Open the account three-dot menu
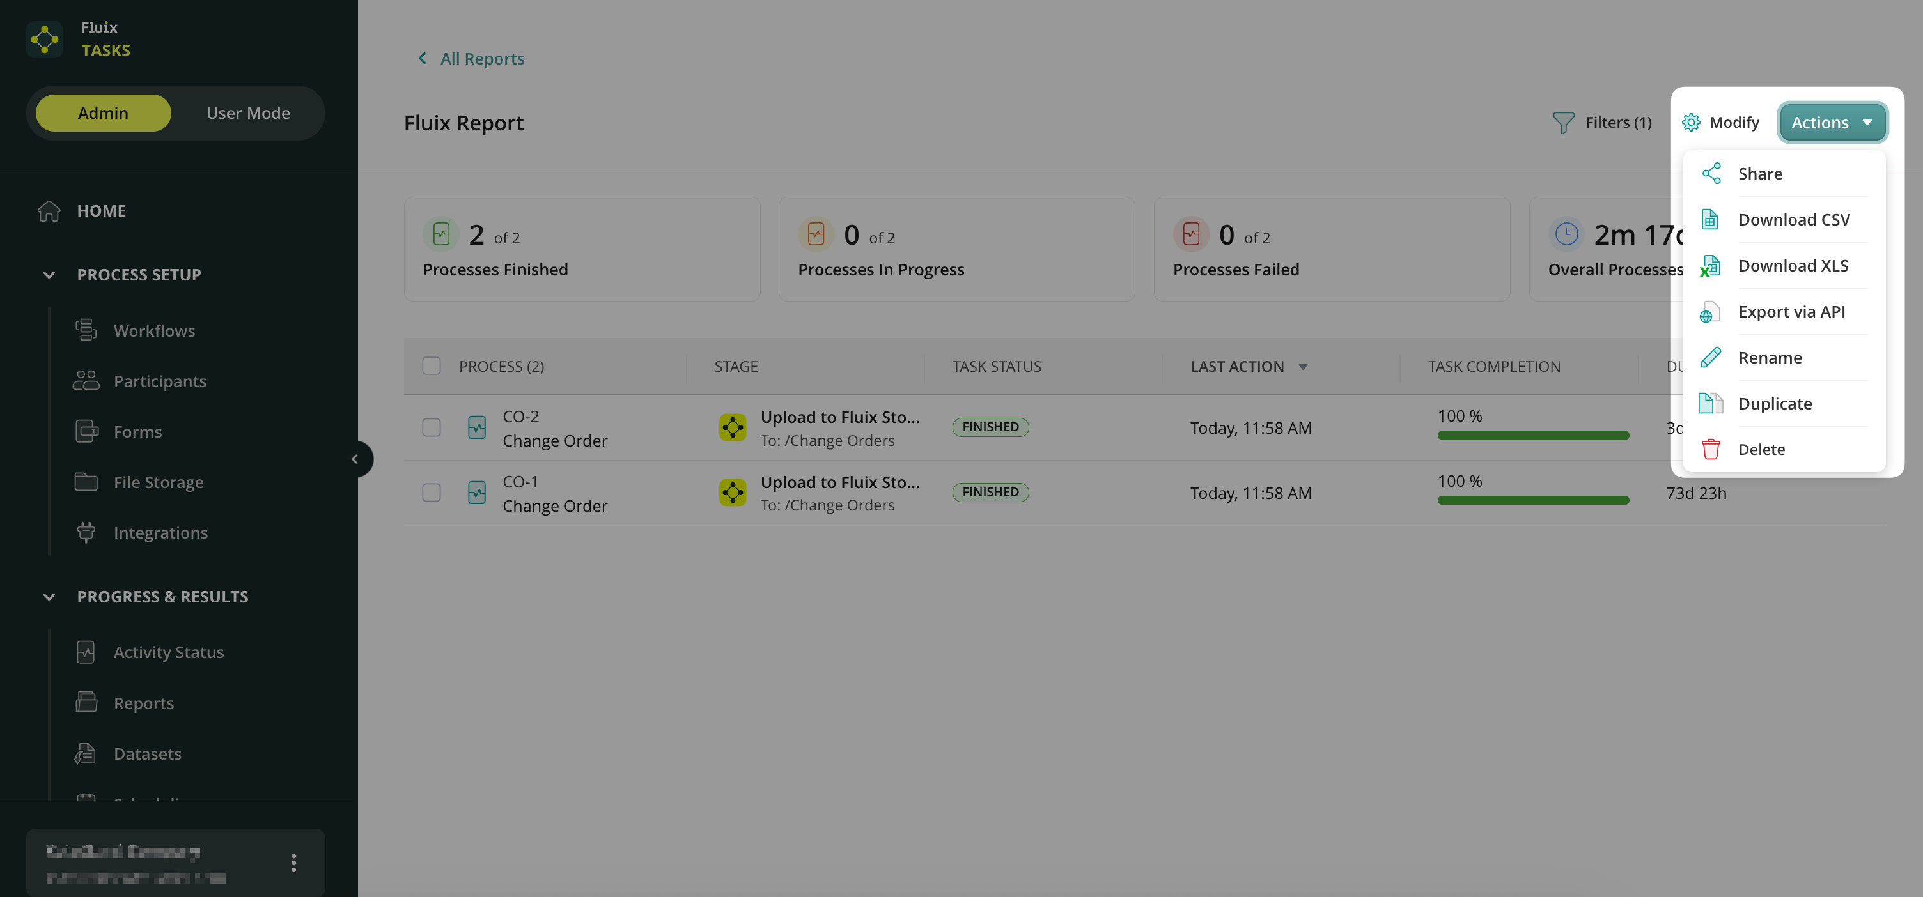Viewport: 1923px width, 897px height. click(x=293, y=862)
